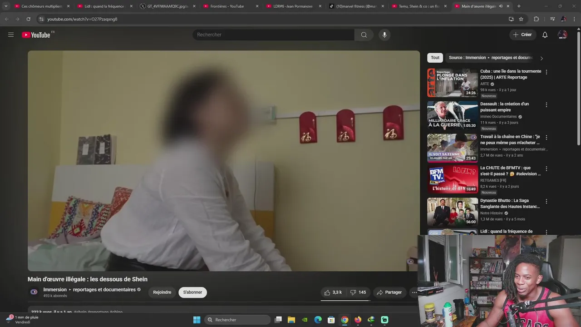Close the Main d'œuvre illégale tab

(508, 6)
